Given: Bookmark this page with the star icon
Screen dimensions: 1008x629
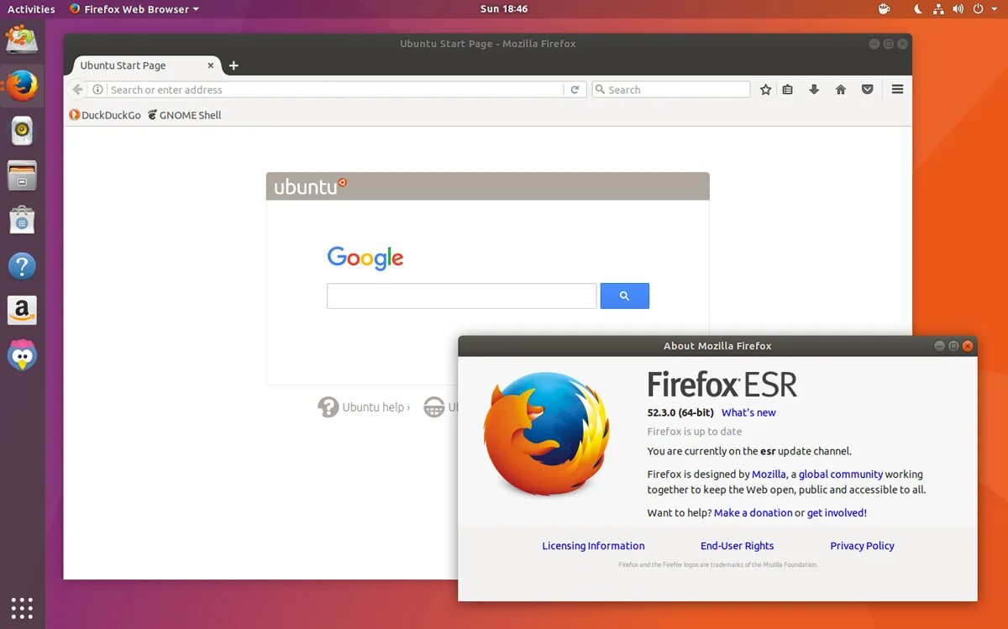Looking at the screenshot, I should (x=765, y=89).
